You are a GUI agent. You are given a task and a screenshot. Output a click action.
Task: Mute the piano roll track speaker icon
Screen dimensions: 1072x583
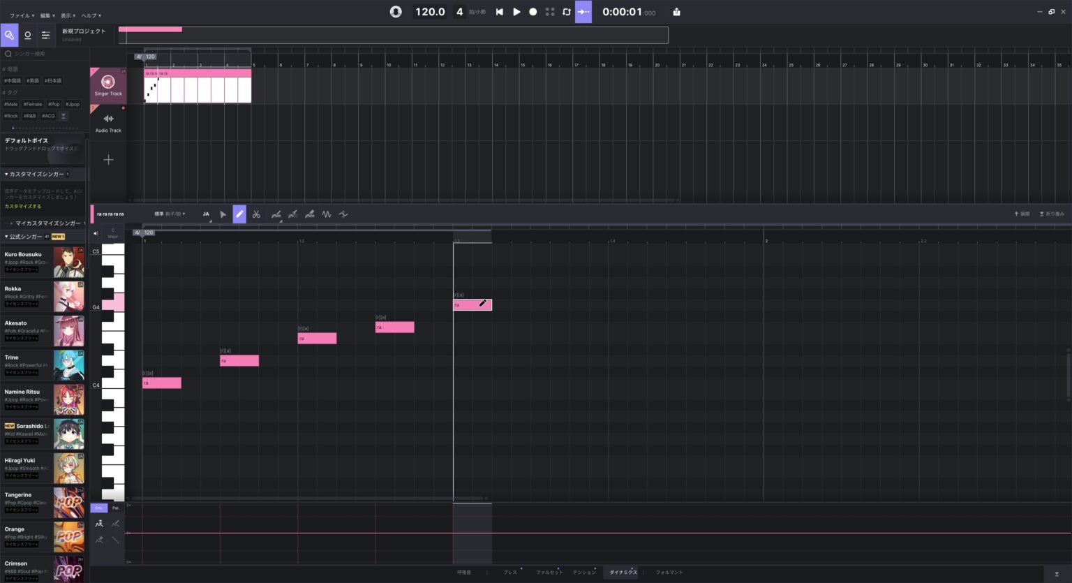pyautogui.click(x=96, y=233)
